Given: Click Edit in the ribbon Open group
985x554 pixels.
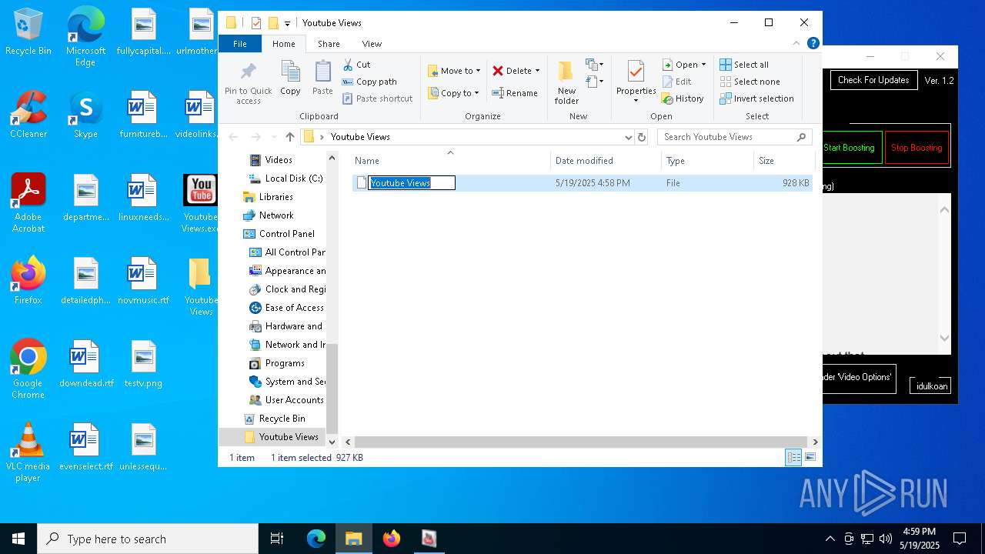Looking at the screenshot, I should tap(676, 82).
